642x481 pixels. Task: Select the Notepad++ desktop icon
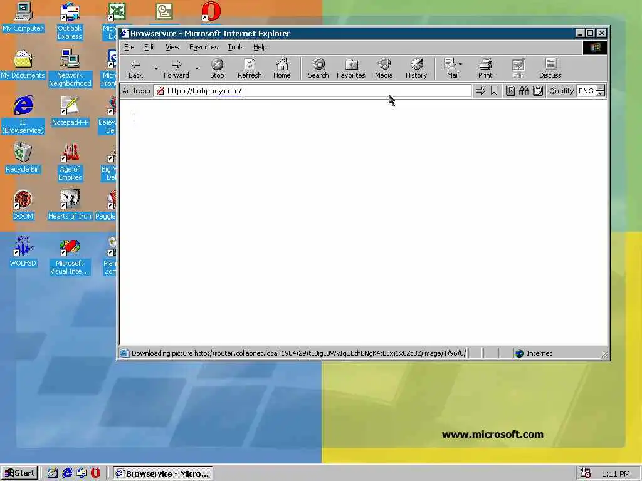(x=70, y=111)
